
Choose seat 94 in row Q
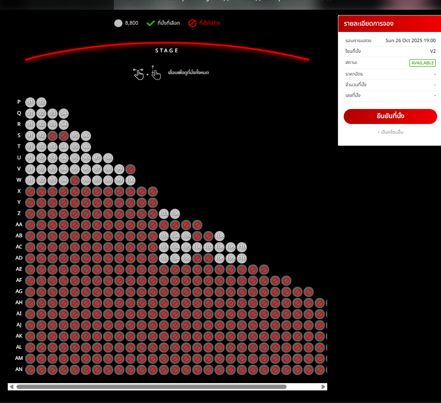coord(63,113)
